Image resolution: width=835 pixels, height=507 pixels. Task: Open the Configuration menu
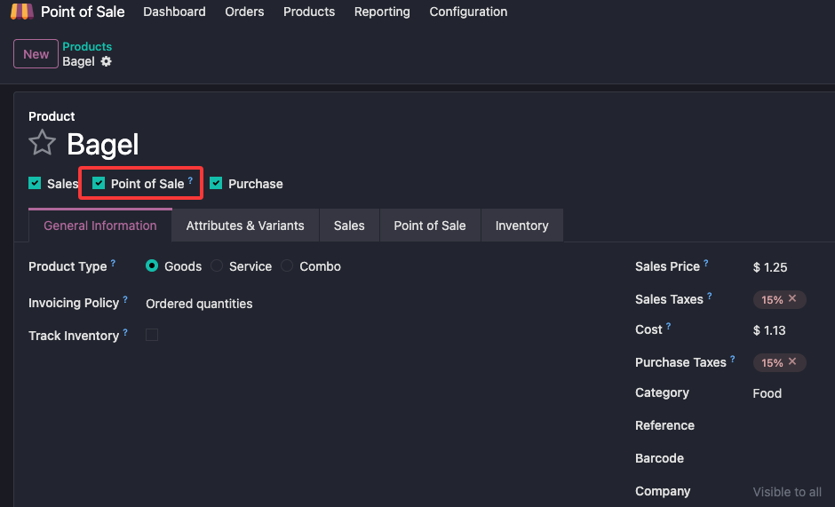pyautogui.click(x=468, y=12)
